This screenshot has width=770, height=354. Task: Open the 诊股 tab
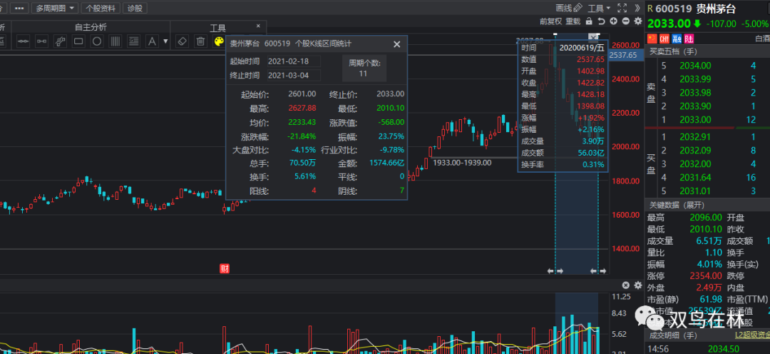tap(135, 9)
